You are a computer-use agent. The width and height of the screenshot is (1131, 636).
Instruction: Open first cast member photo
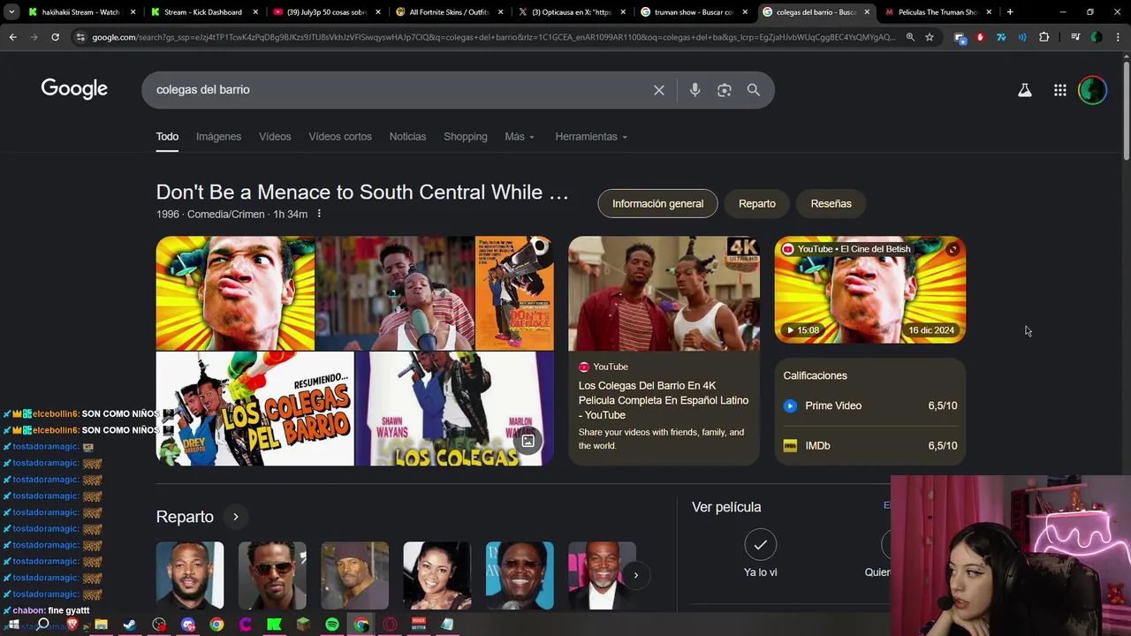click(190, 575)
